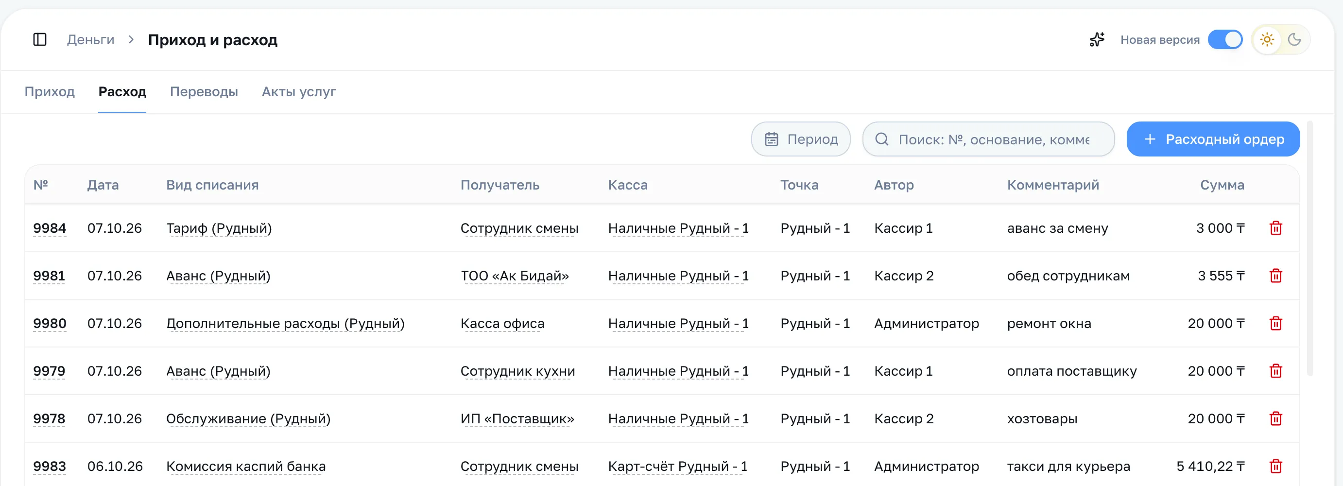Viewport: 1343px width, 486px height.
Task: Create a new Расходный ордер
Action: (x=1213, y=139)
